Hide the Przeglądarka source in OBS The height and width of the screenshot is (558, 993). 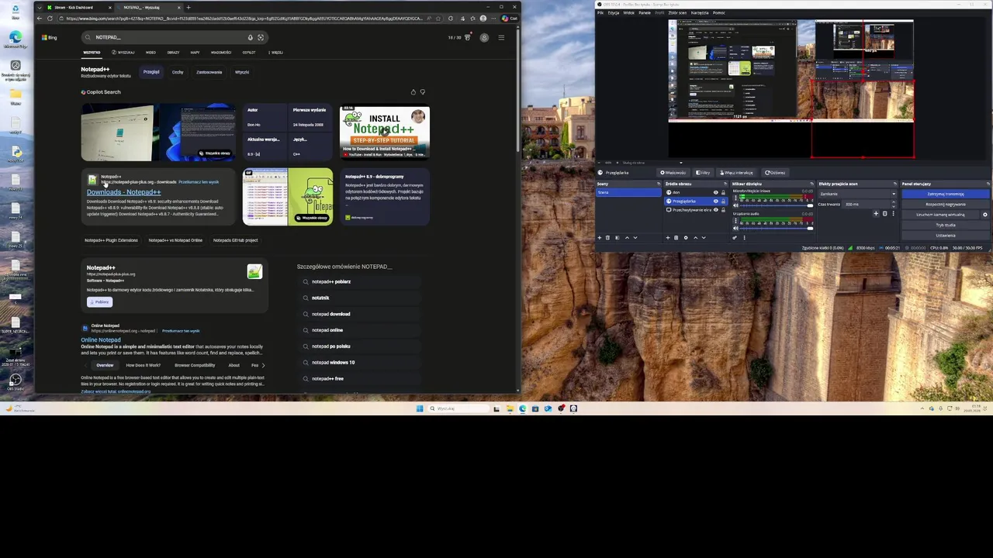point(715,201)
